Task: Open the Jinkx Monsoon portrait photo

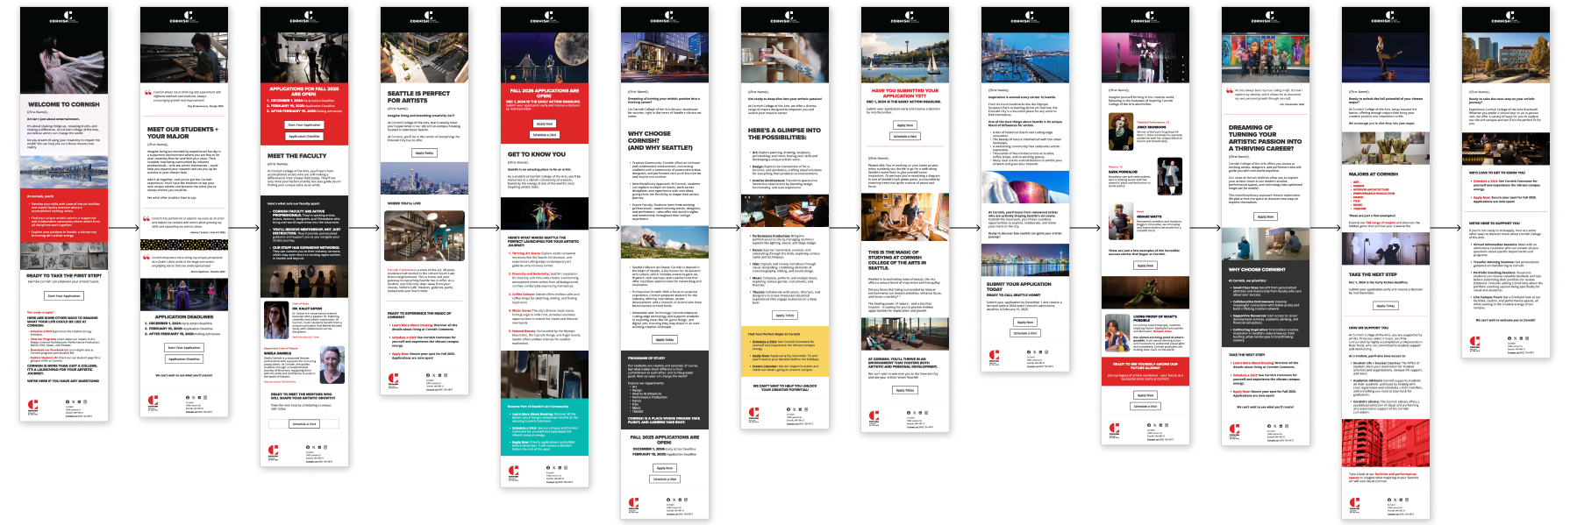Action: (1120, 132)
